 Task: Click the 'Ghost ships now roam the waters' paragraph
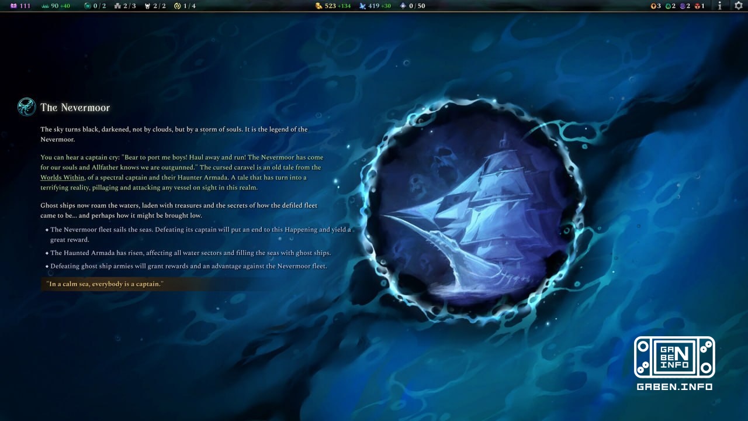[178, 210]
